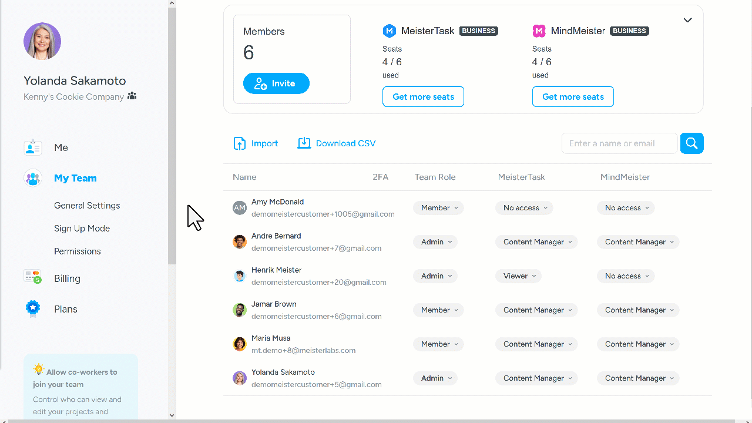Image resolution: width=752 pixels, height=423 pixels.
Task: Click the Billing icon in the sidebar
Action: 33,278
